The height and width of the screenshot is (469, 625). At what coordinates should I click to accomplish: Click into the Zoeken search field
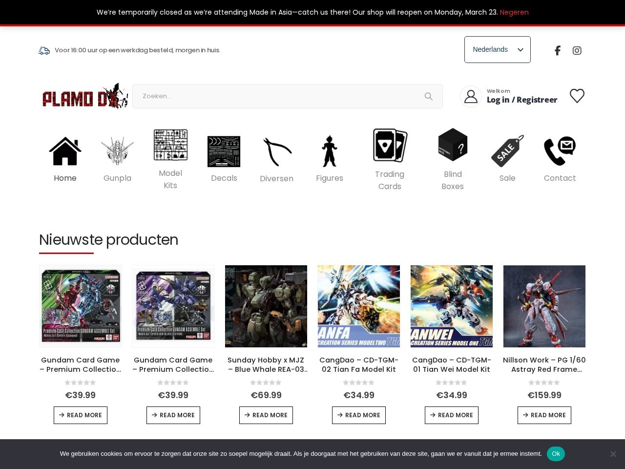(278, 96)
